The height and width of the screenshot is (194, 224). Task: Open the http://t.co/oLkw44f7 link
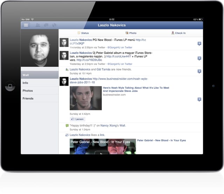(119, 56)
